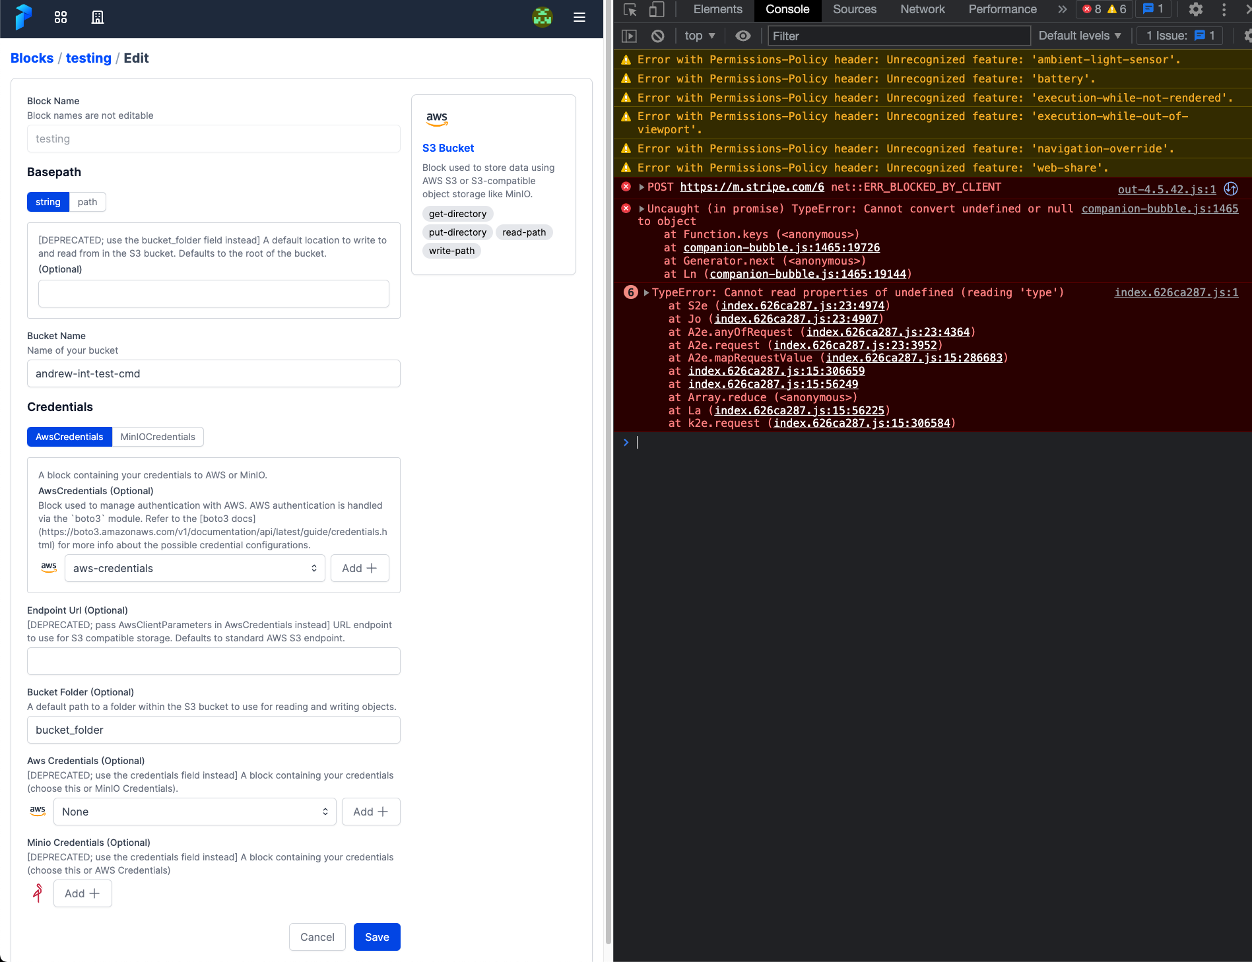Open the aws-credentials block dropdown
This screenshot has height=962, width=1252.
[x=194, y=568]
